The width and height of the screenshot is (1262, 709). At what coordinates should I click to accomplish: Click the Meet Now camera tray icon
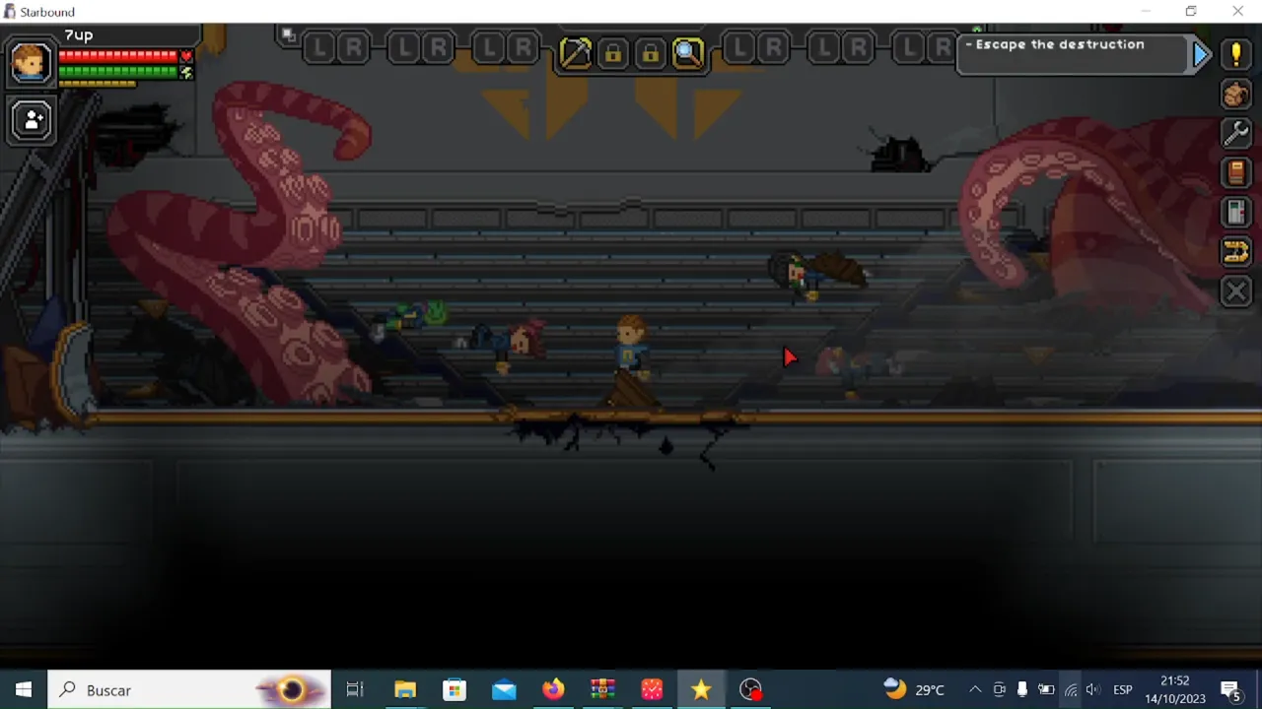click(x=999, y=689)
